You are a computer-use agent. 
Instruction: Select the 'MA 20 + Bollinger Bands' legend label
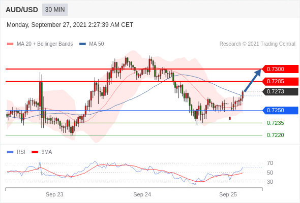pos(45,44)
